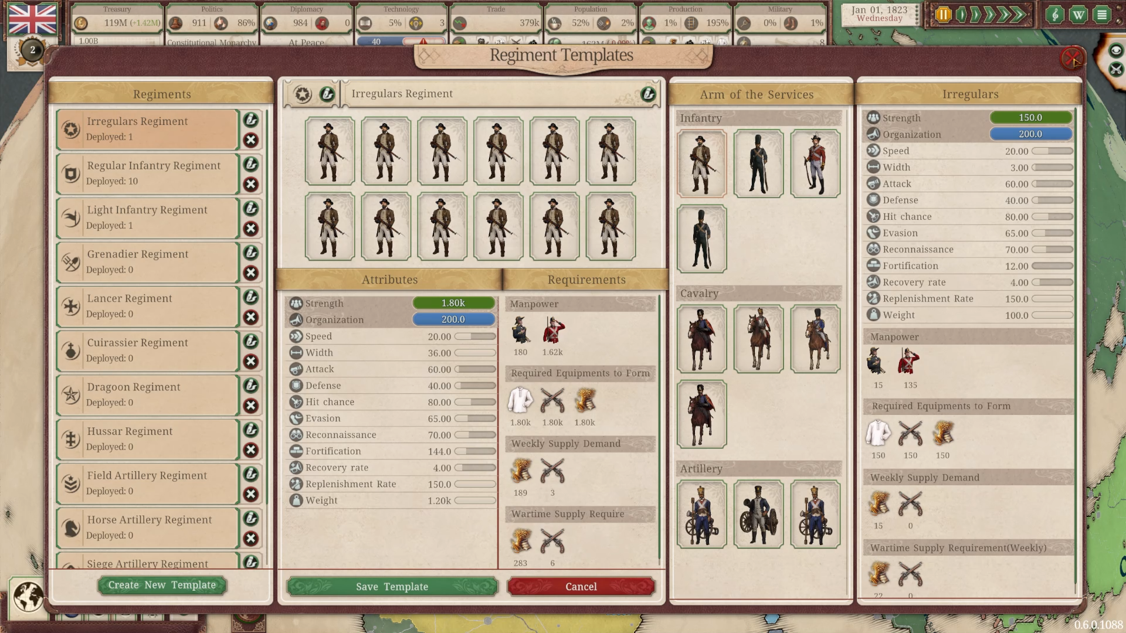The image size is (1126, 633).
Task: Click the Save Template button
Action: (392, 587)
